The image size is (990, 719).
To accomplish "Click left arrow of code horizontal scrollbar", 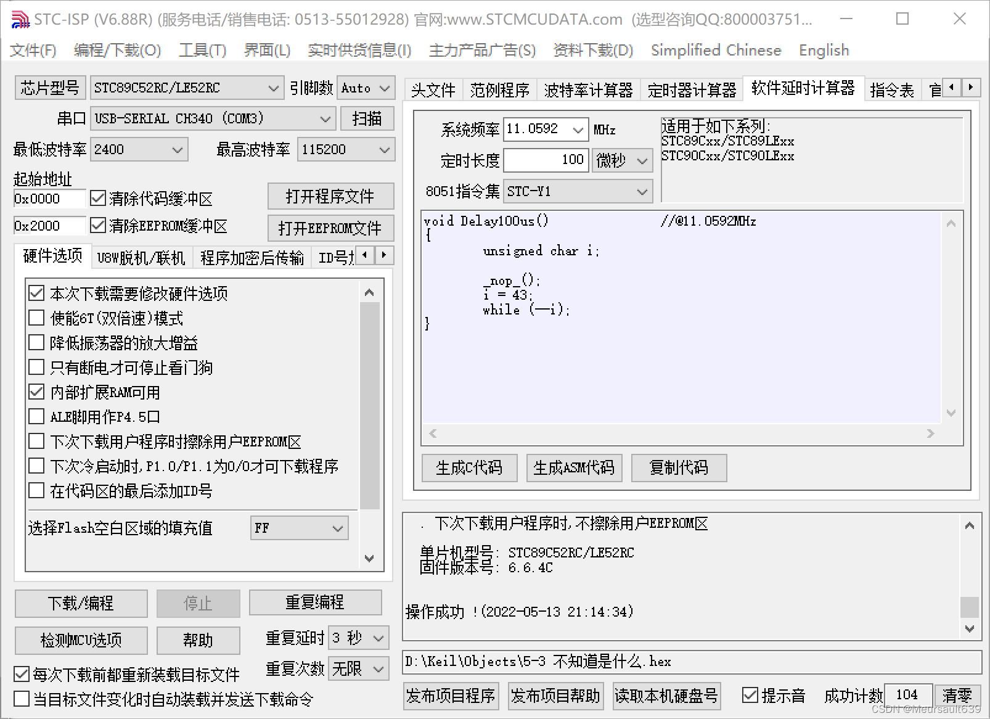I will [x=433, y=433].
